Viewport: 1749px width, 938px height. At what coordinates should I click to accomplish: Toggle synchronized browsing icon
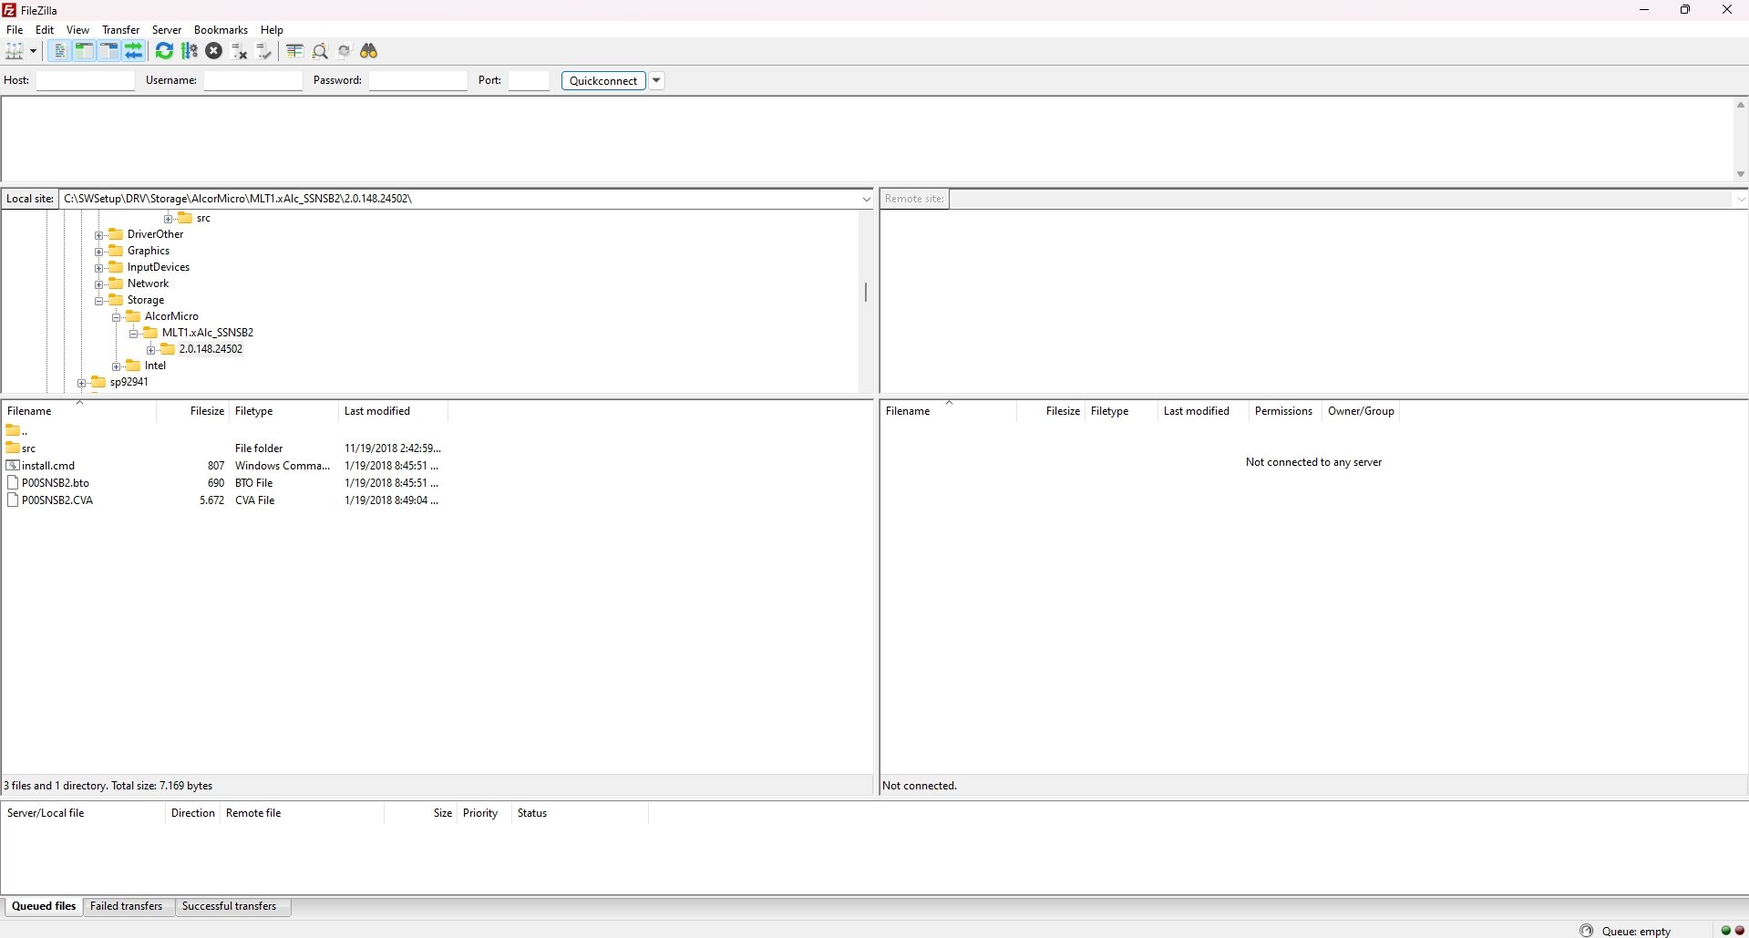tap(345, 51)
